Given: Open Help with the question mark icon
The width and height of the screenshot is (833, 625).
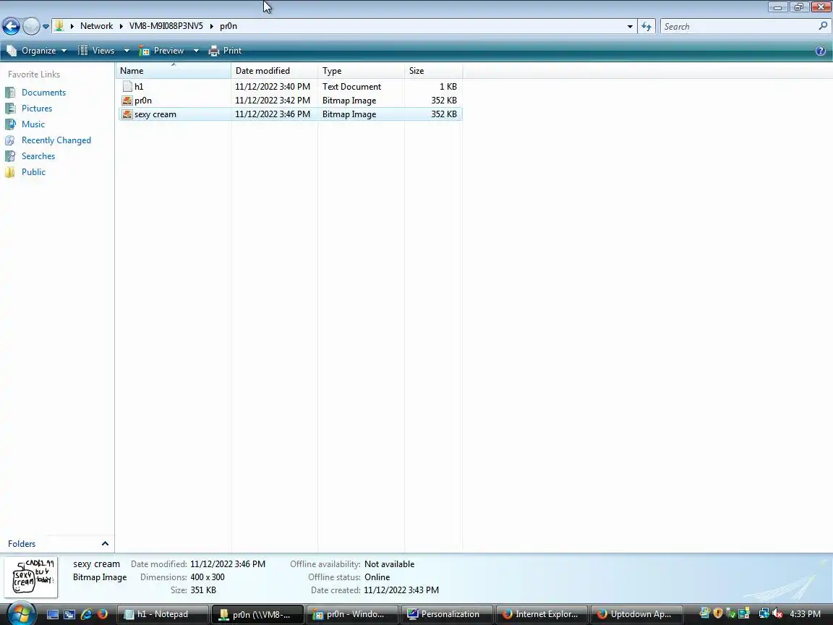Looking at the screenshot, I should (820, 51).
